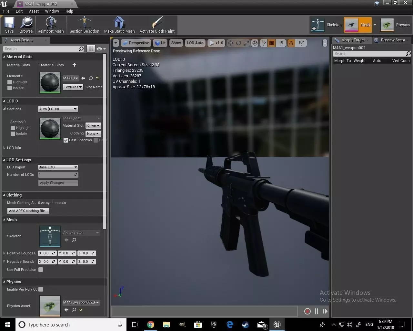Screen dimensions: 413x331
Task: Open Section Selection tool
Action: click(x=84, y=25)
